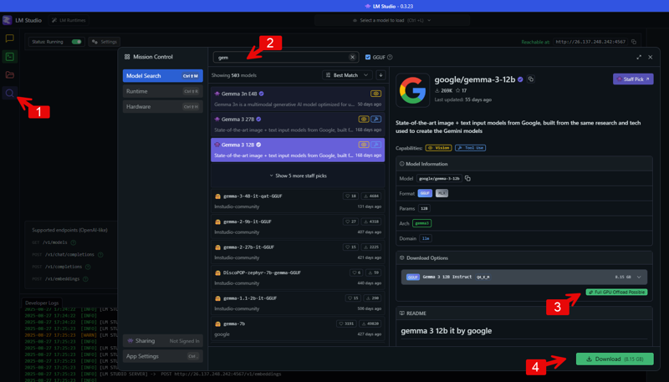Select gemma-1.1-2b-it-GGUF result

[x=298, y=303]
